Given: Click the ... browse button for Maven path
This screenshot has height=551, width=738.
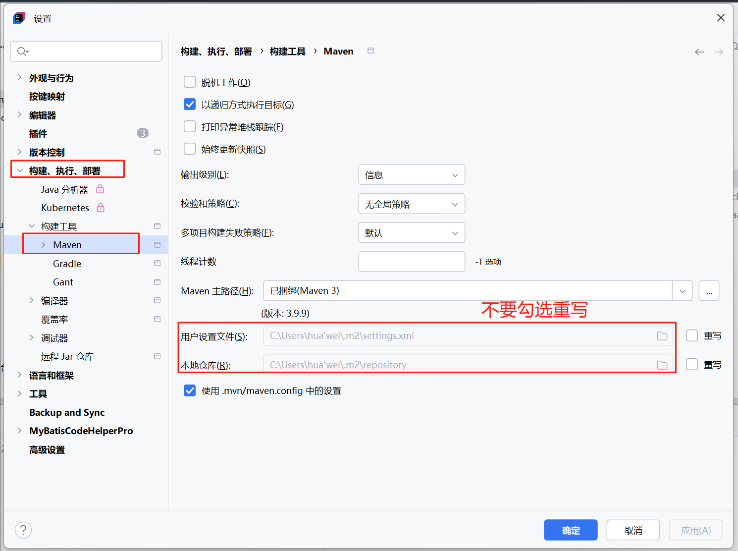Looking at the screenshot, I should [709, 291].
